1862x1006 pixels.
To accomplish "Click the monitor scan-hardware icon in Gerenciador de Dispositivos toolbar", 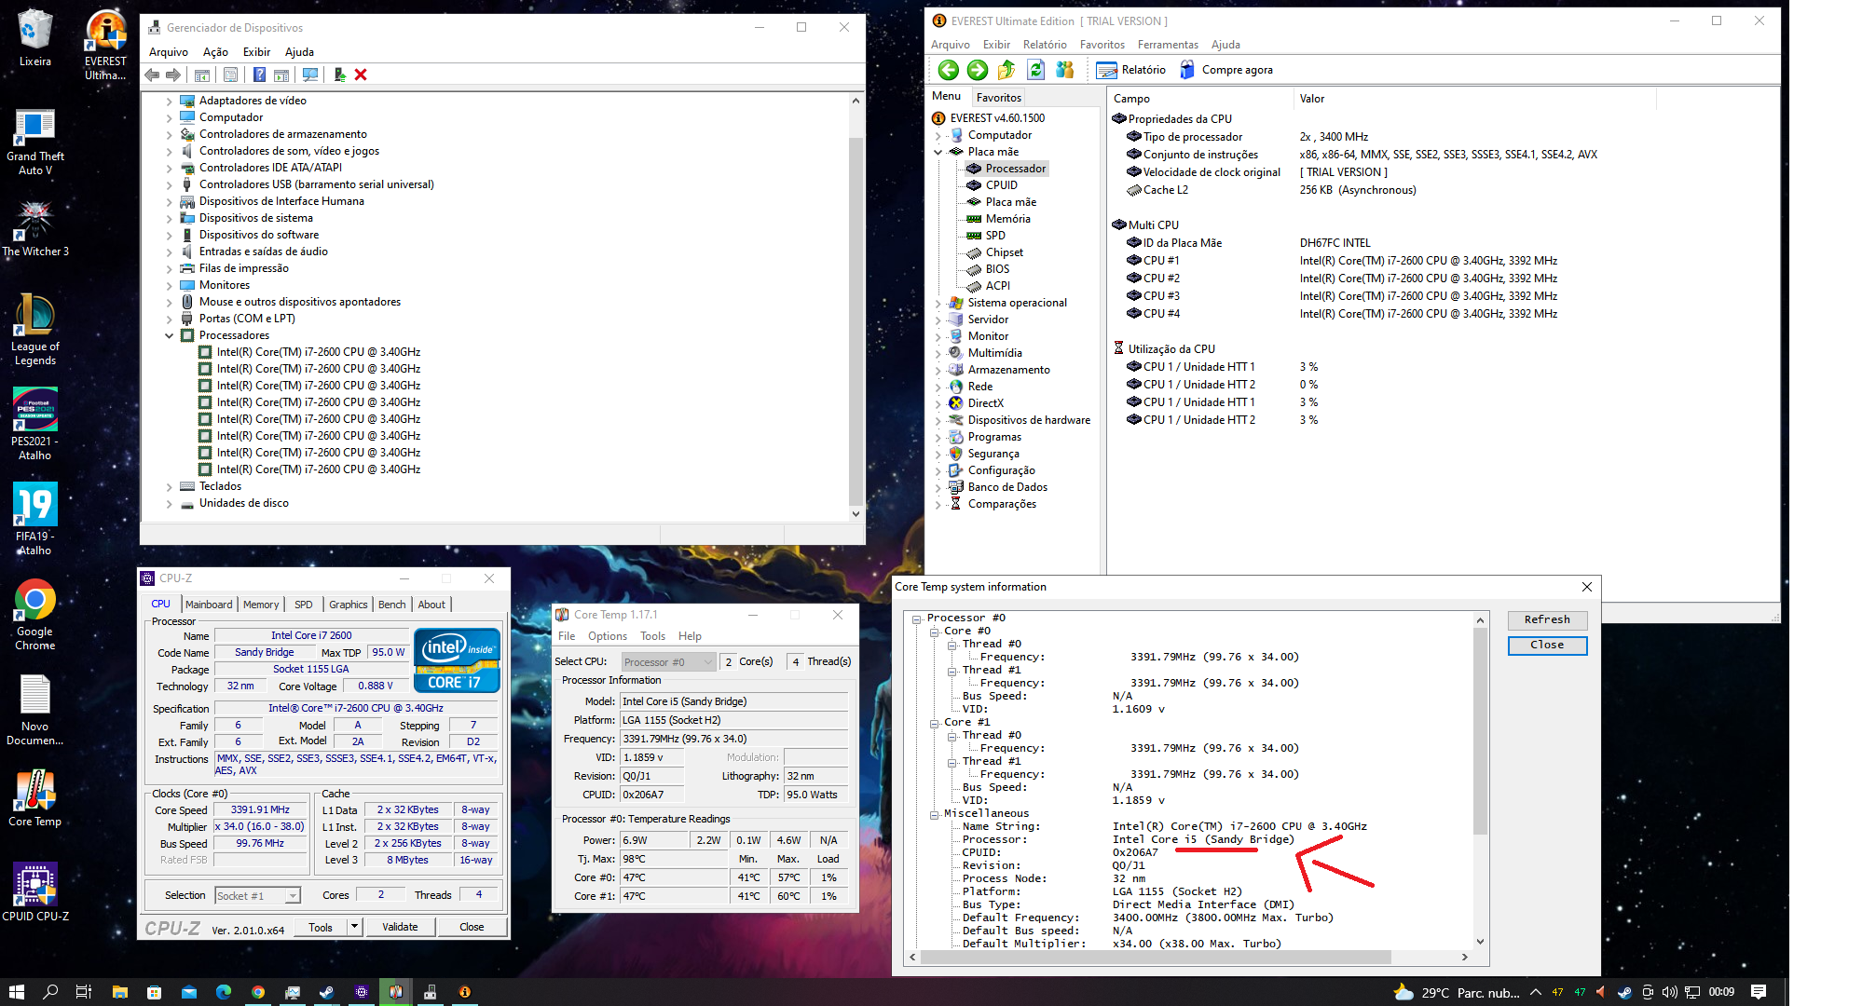I will [x=310, y=75].
